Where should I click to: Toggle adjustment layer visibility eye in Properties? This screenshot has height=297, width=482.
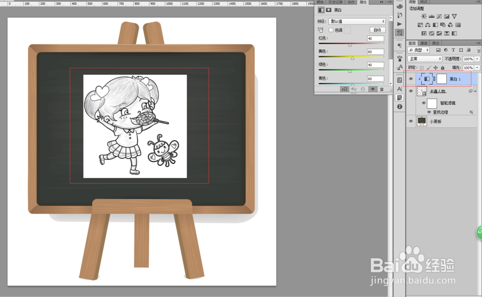click(373, 89)
